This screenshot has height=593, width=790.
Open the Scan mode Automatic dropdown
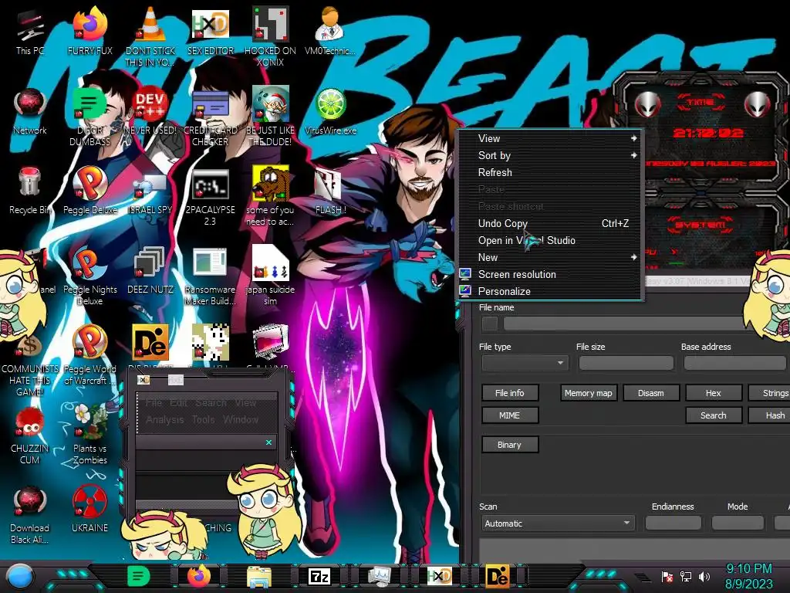tap(559, 524)
